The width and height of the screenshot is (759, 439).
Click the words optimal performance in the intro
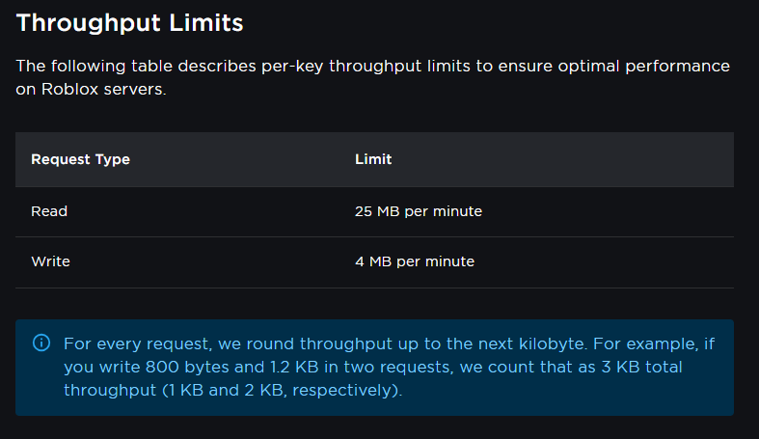[x=644, y=66]
